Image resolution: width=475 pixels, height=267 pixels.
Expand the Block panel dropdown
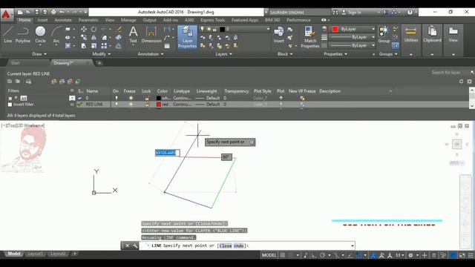click(285, 54)
